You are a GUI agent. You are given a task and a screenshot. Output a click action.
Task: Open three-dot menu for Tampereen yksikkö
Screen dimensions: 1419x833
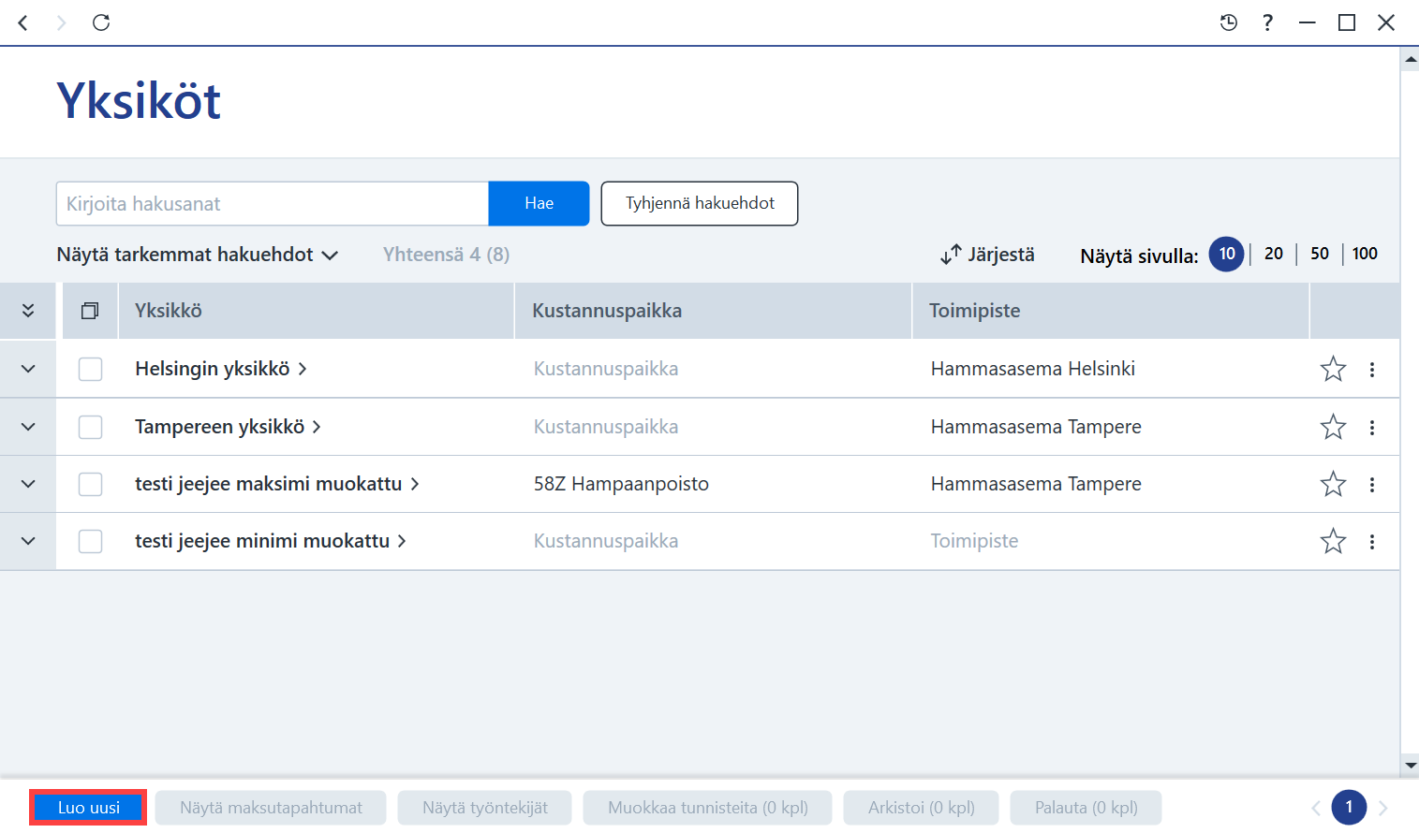coord(1372,428)
